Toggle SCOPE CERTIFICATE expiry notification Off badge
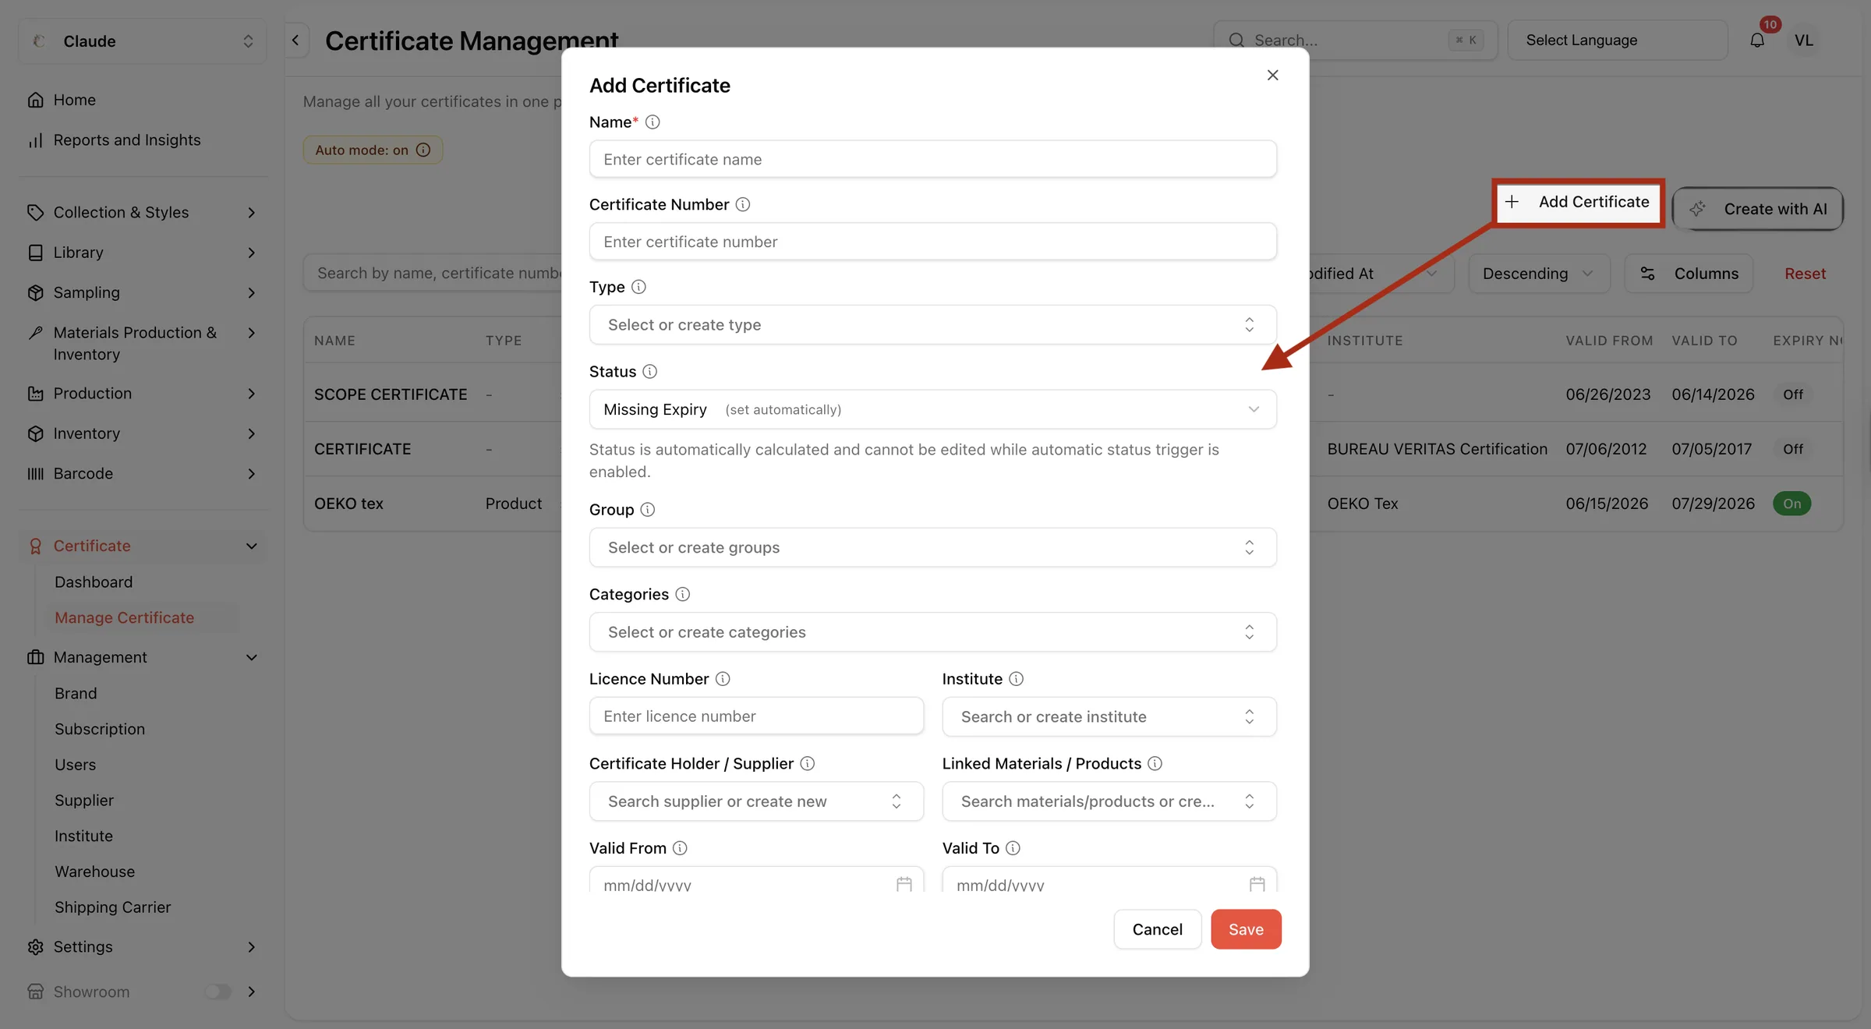The width and height of the screenshot is (1871, 1029). 1792,394
